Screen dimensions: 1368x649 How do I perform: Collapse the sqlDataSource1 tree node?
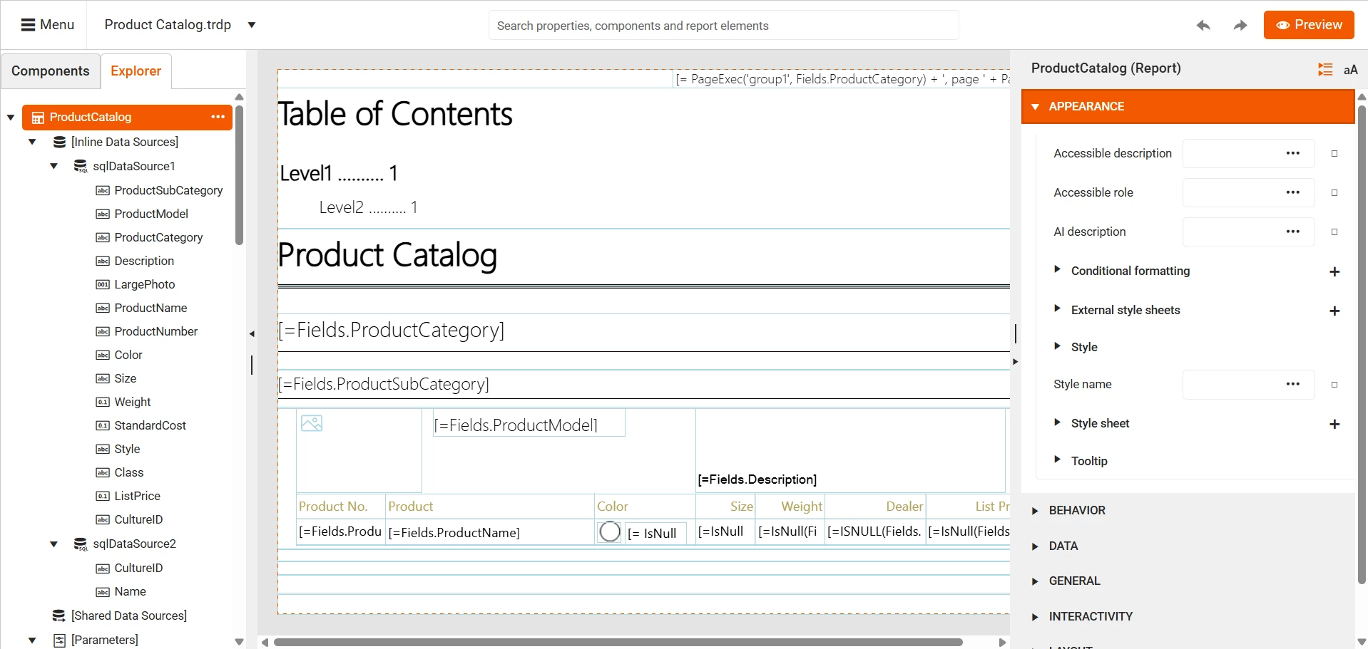tap(54, 166)
